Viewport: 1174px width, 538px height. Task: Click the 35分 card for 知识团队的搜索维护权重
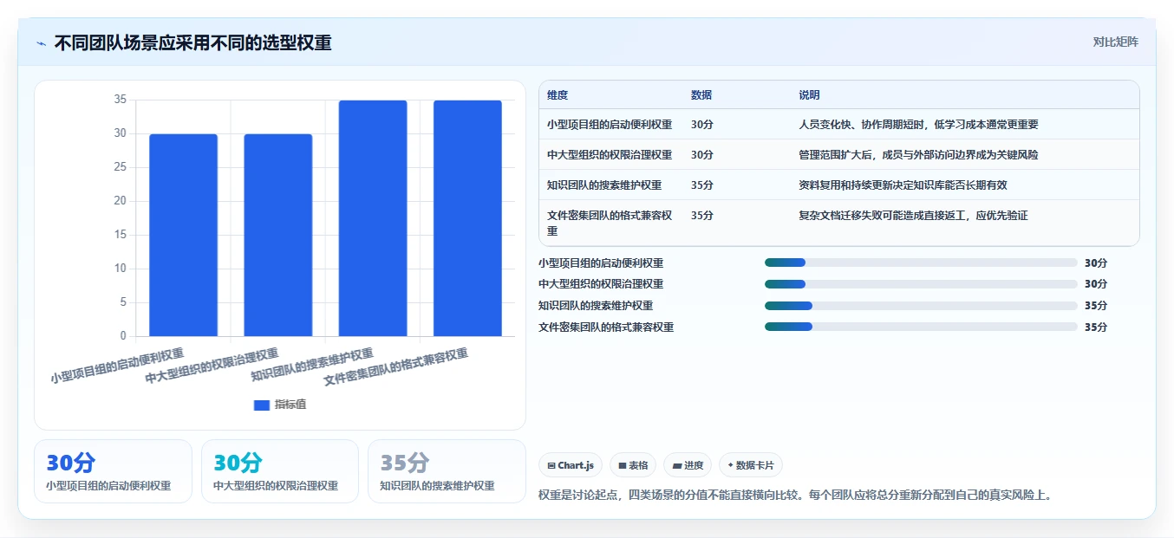447,471
